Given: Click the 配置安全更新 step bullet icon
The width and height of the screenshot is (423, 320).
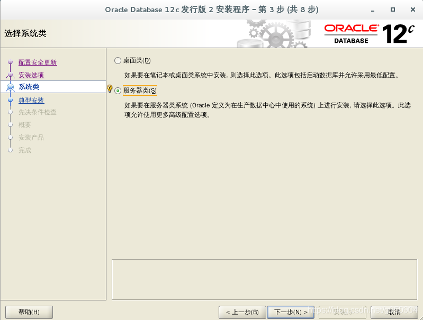Looking at the screenshot, I should [10, 62].
